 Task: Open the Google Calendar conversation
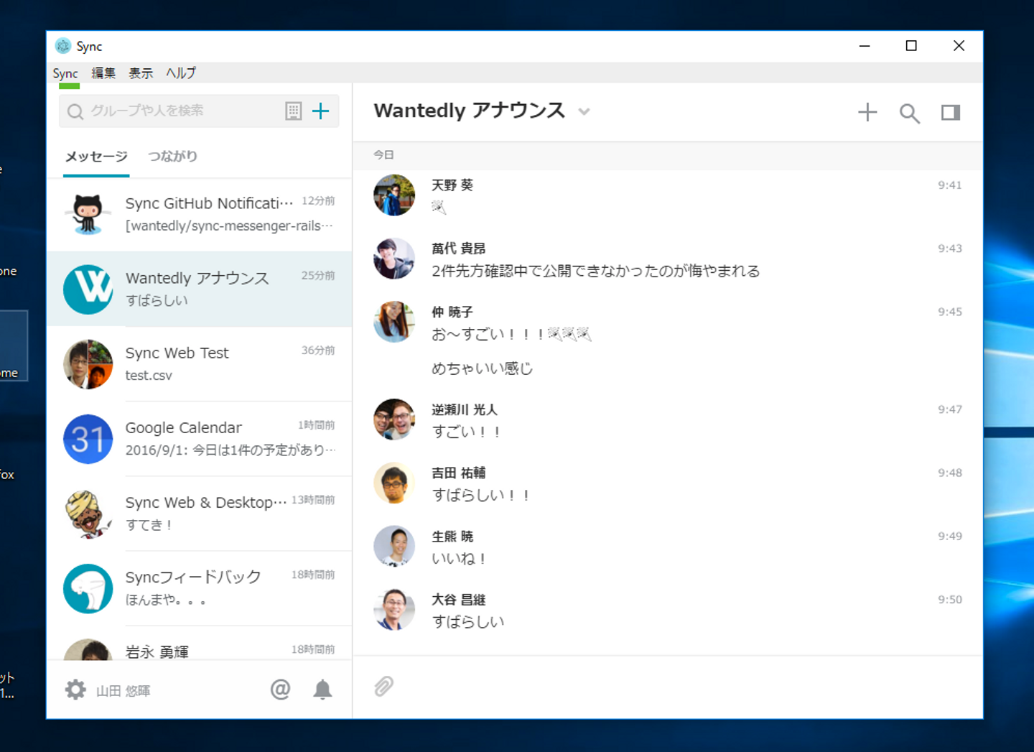[x=200, y=438]
